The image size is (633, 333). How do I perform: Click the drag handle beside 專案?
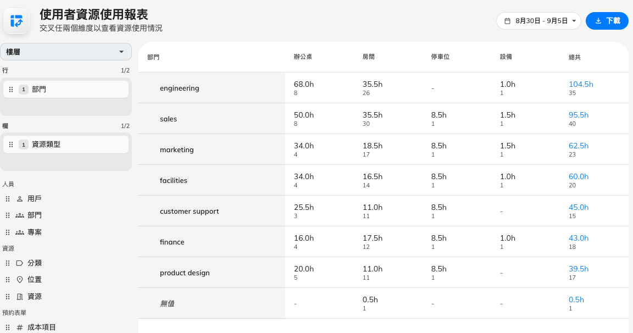[8, 232]
